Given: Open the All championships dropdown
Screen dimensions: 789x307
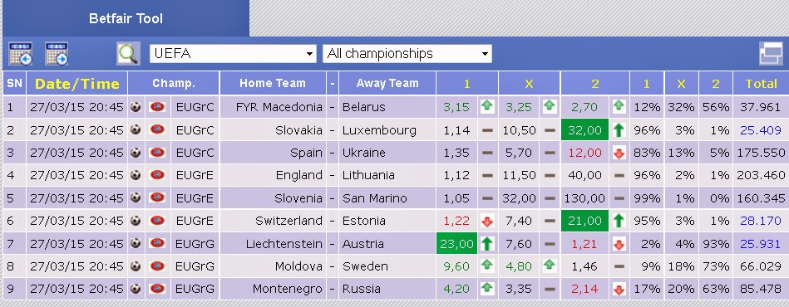Looking at the screenshot, I should pyautogui.click(x=407, y=54).
